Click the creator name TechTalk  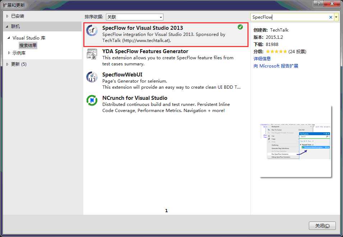pos(279,30)
